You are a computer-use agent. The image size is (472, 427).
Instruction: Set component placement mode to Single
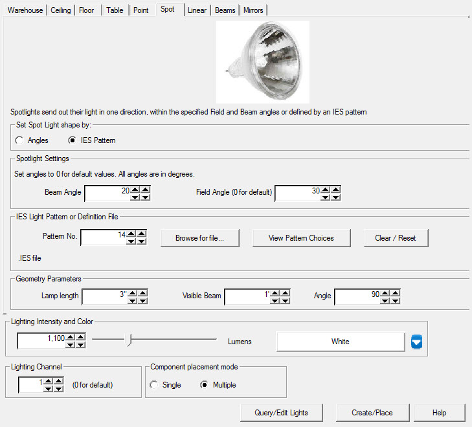[154, 385]
